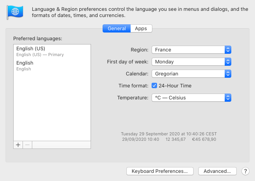Click the number sample 12 345,67

point(175,139)
